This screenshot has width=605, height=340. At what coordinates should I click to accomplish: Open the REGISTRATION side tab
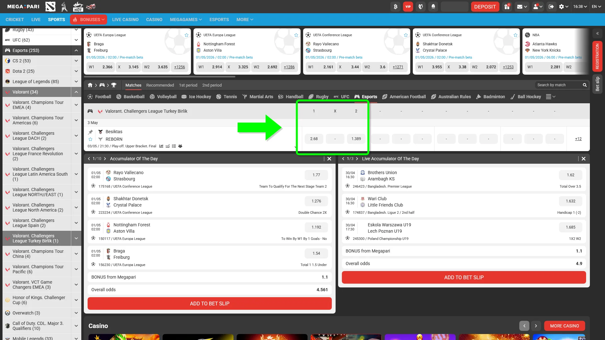(597, 56)
